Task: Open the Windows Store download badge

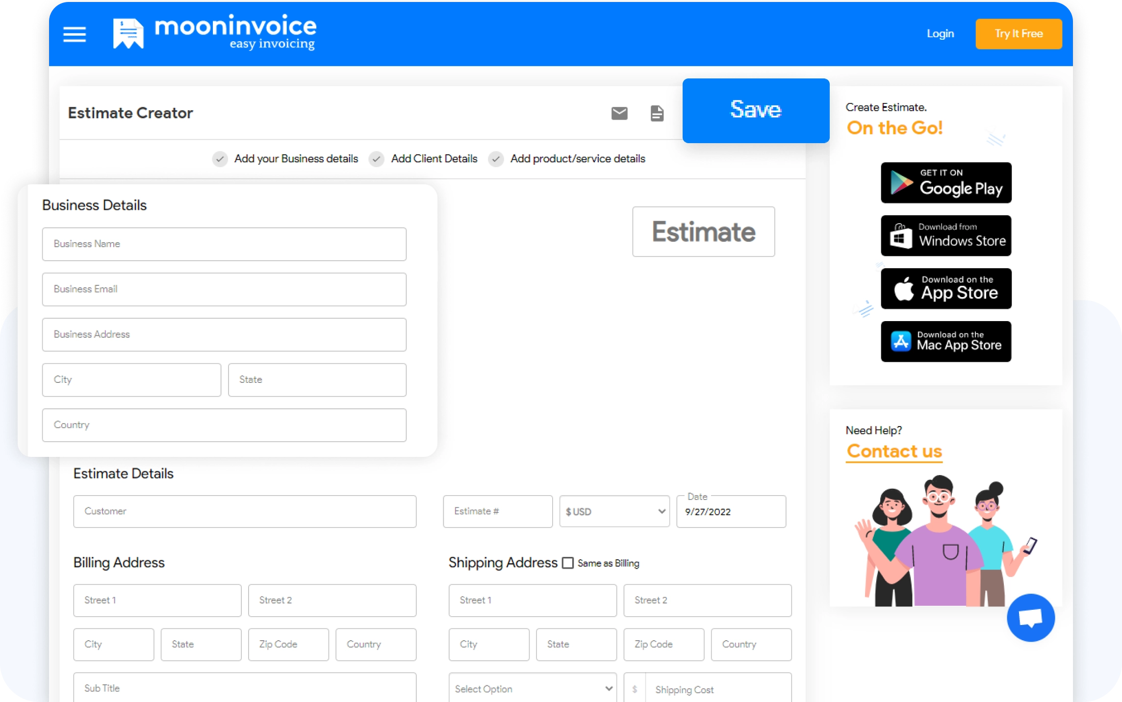Action: point(945,236)
